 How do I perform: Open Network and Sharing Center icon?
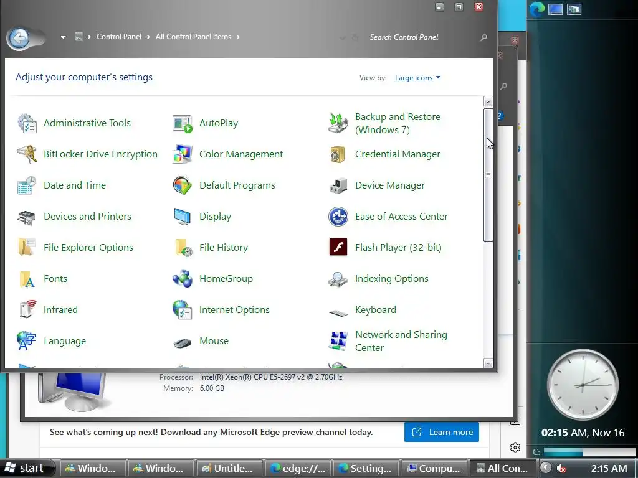click(x=338, y=341)
